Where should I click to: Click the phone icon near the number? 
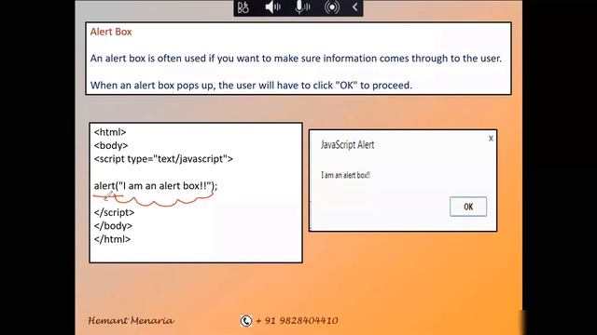pos(246,321)
